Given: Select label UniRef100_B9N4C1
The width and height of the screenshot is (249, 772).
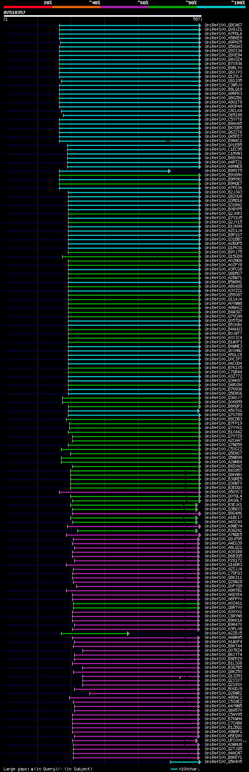Looking at the screenshot, I should pyautogui.click(x=223, y=141).
